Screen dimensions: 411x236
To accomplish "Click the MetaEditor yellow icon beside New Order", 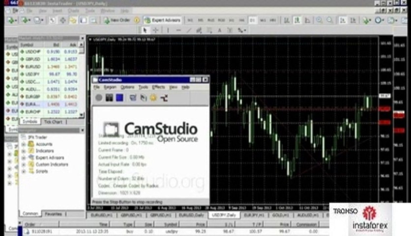I will click(x=137, y=20).
